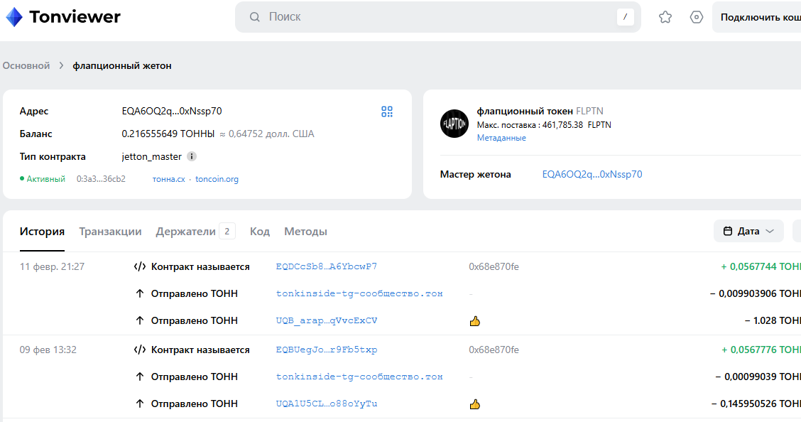801x422 pixels.
Task: Open the toncoin.org link
Action: tap(217, 179)
